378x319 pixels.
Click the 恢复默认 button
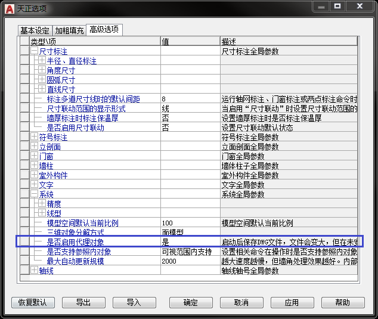pyautogui.click(x=33, y=302)
